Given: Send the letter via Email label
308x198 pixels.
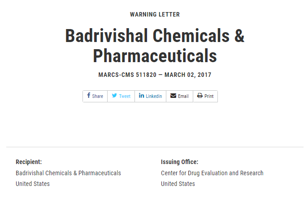Looking at the screenshot, I should click(183, 96).
